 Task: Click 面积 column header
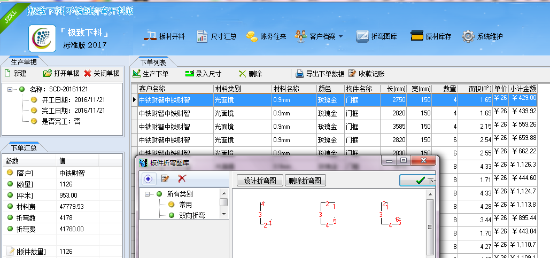coord(475,89)
